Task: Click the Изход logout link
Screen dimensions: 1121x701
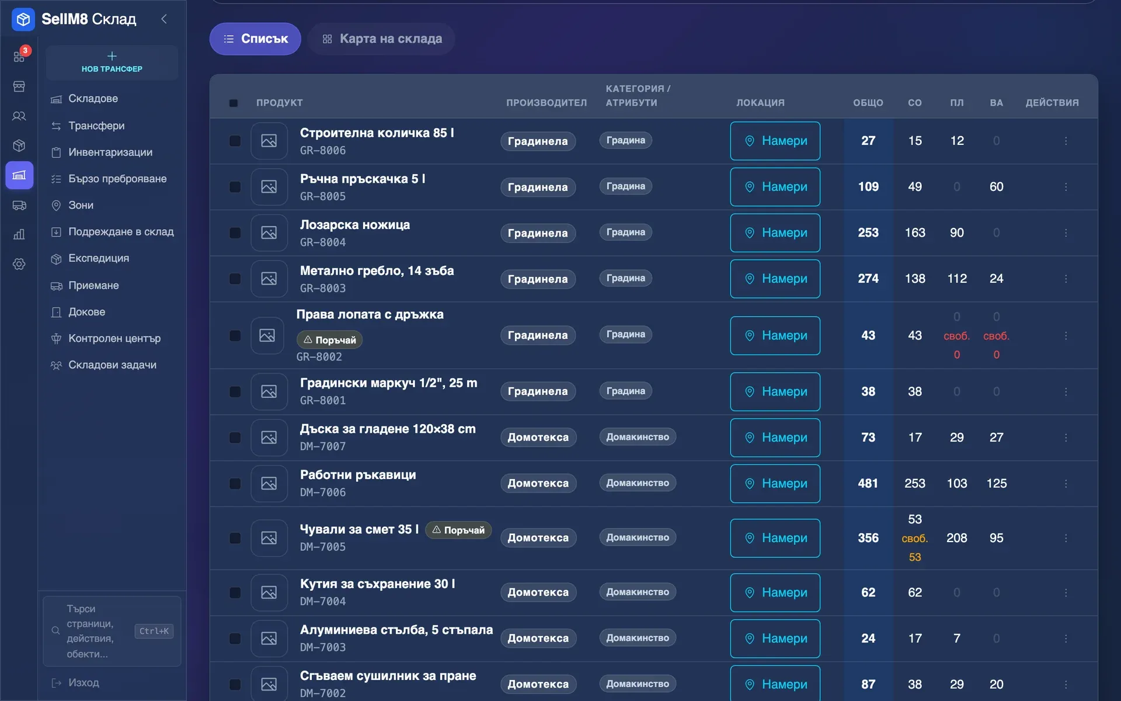Action: coord(76,682)
